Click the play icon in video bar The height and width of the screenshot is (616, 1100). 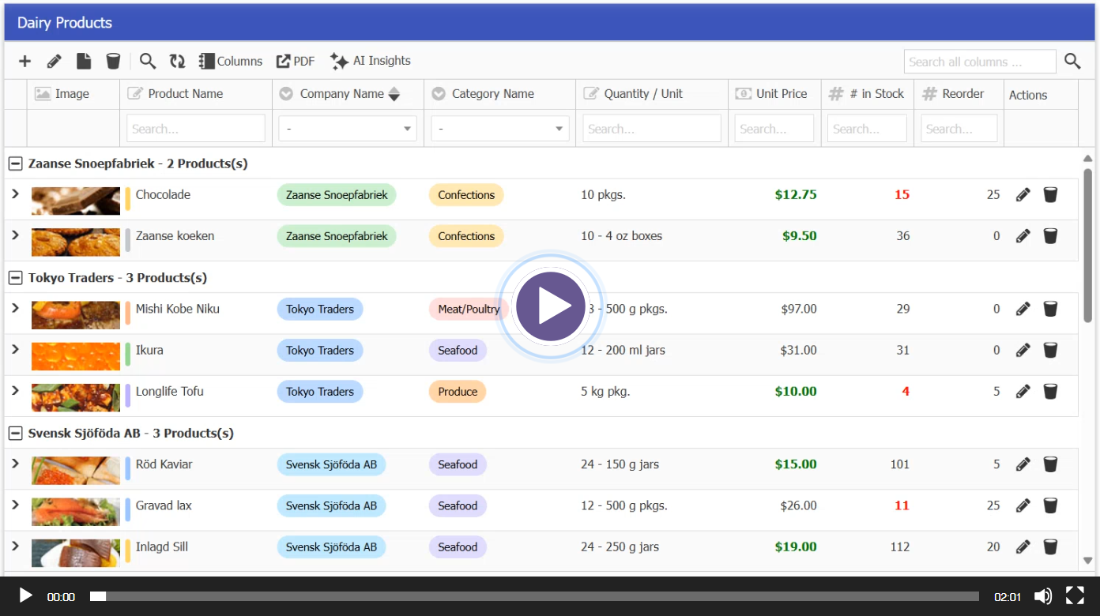click(x=25, y=596)
